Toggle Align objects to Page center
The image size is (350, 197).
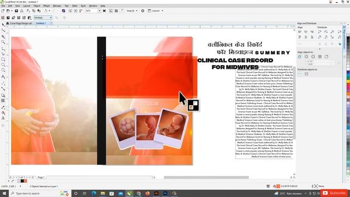coord(313,57)
